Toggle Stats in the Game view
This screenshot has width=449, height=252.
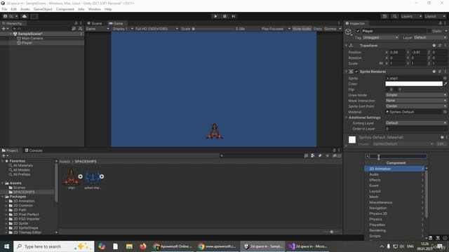point(317,29)
